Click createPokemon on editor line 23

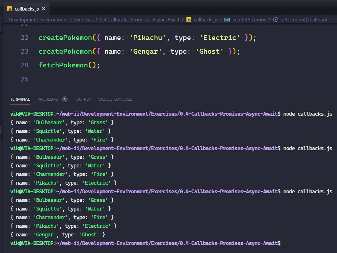pos(65,51)
